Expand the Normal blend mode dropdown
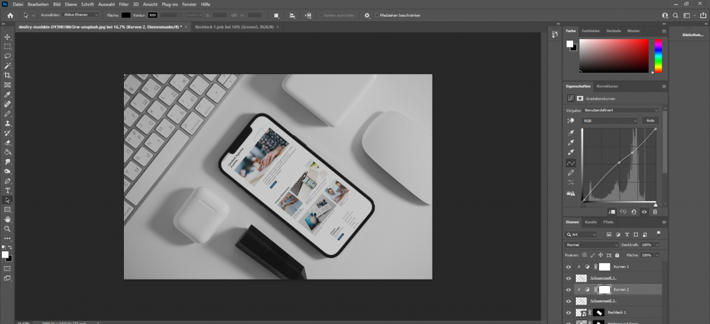The width and height of the screenshot is (710, 324). 592,245
